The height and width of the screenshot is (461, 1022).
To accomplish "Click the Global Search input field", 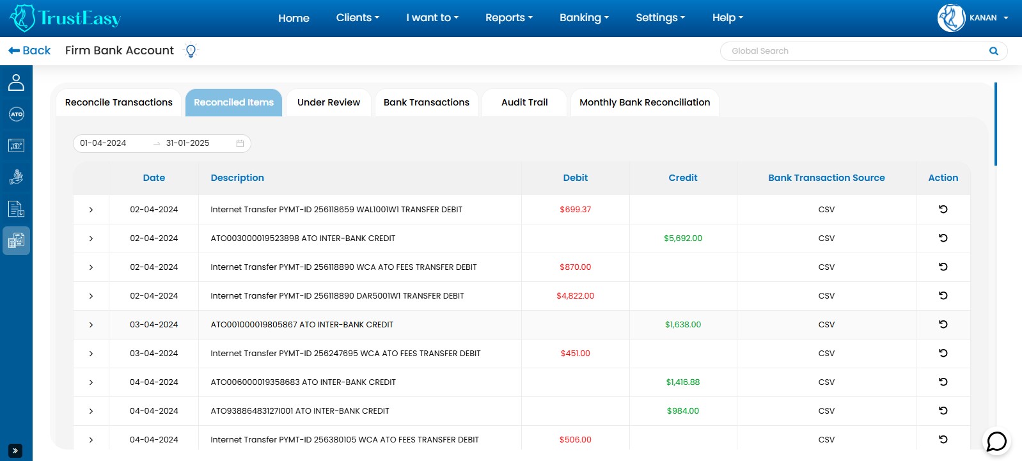I will (x=854, y=51).
